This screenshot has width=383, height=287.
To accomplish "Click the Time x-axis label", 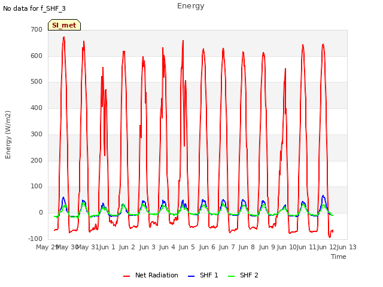I will pos(339,257).
